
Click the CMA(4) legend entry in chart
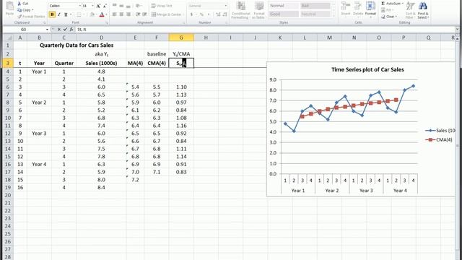439,139
